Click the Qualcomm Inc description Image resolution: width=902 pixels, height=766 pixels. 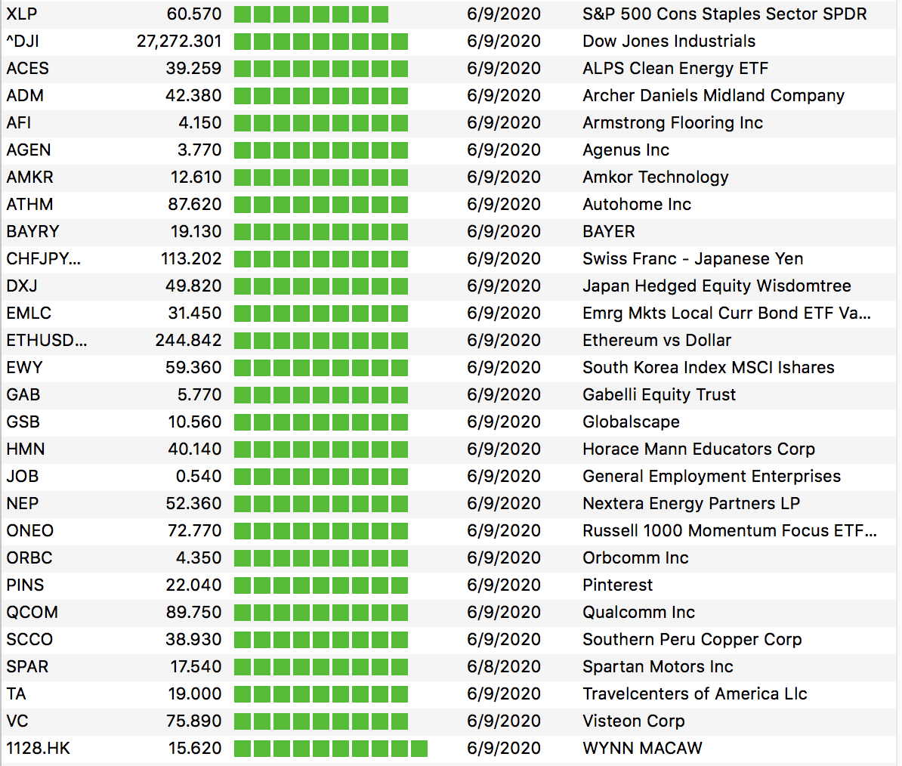click(638, 613)
